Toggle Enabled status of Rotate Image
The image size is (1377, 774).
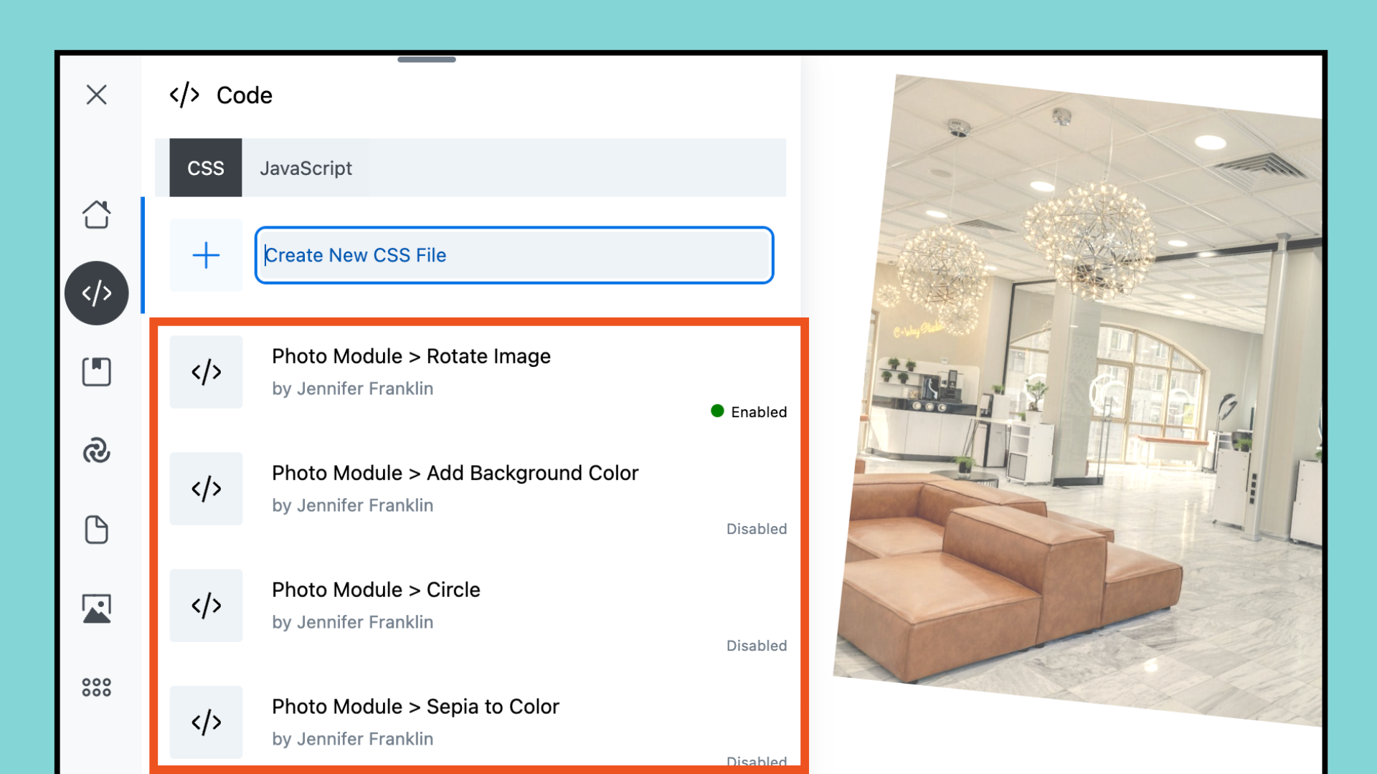tap(749, 412)
